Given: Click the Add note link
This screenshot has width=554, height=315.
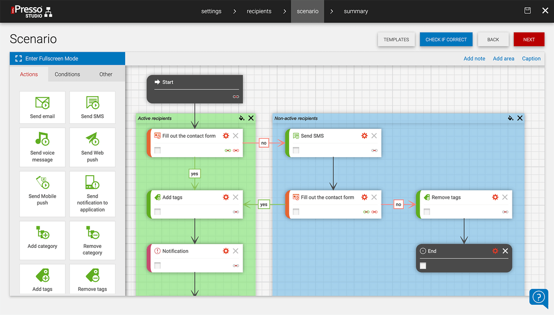Looking at the screenshot, I should [x=474, y=58].
